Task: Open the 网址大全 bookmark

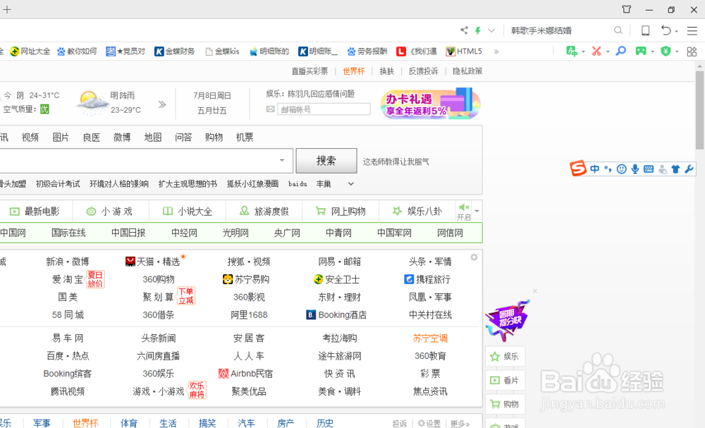Action: (x=30, y=51)
